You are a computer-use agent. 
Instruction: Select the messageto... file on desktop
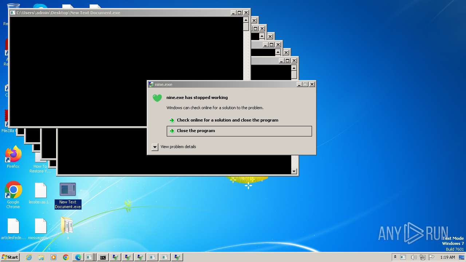(40, 229)
